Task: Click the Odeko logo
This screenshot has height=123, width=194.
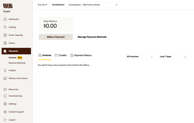Action: coord(8,6)
